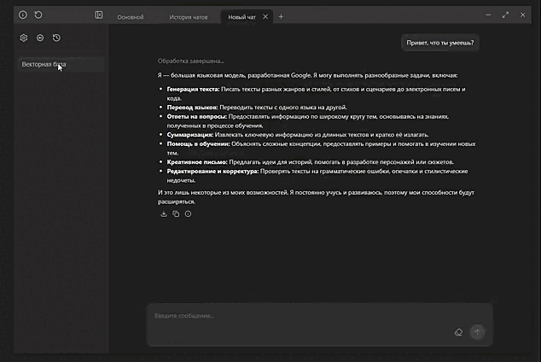The height and width of the screenshot is (362, 541).
Task: Clear input with the eraser icon
Action: pos(458,332)
